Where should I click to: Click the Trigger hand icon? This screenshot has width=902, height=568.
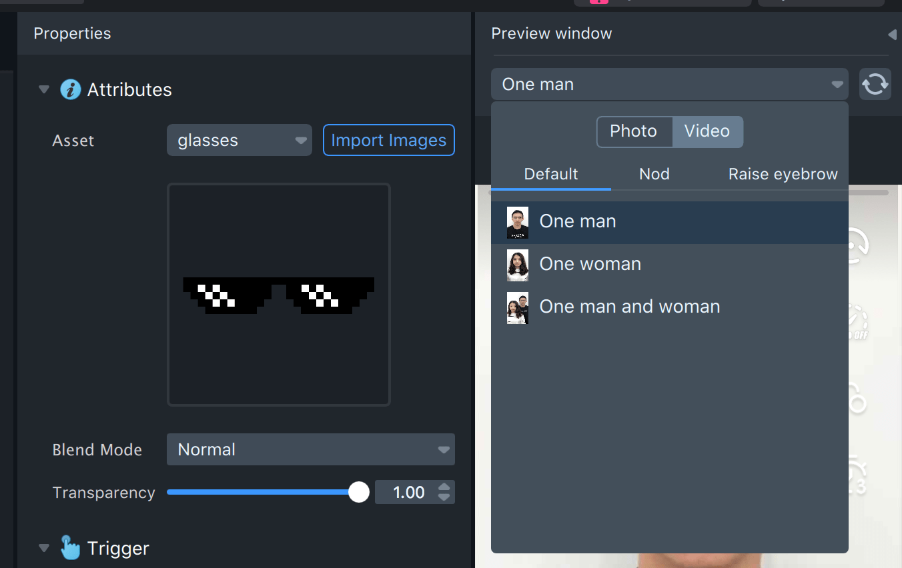coord(70,547)
